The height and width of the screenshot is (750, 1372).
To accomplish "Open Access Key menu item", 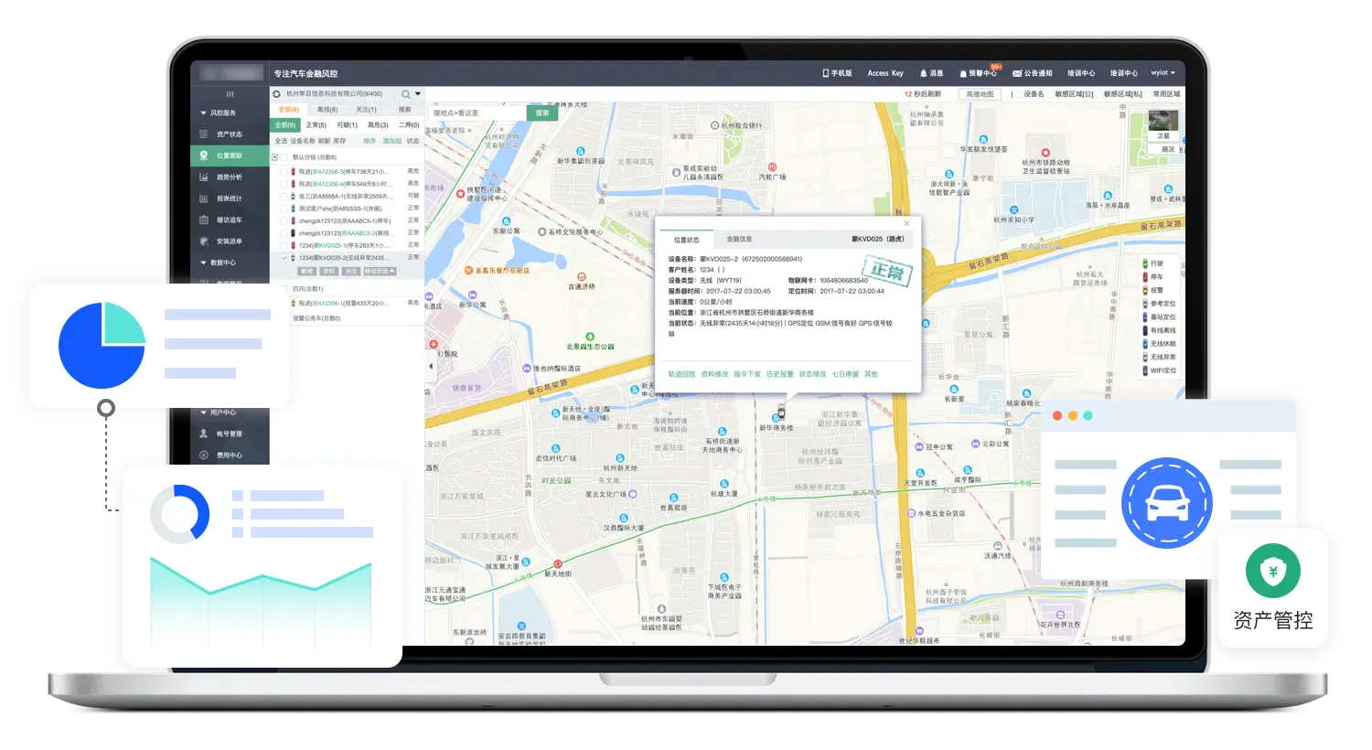I will tap(885, 73).
